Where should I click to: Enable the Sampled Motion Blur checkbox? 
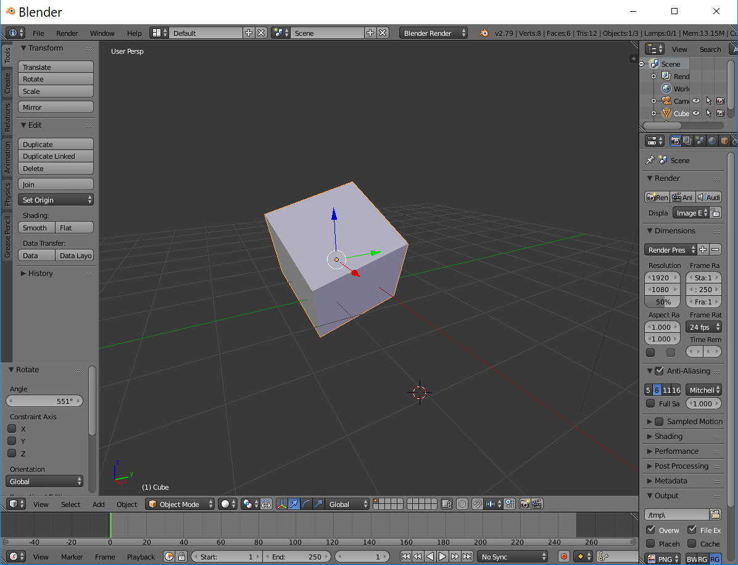point(660,421)
